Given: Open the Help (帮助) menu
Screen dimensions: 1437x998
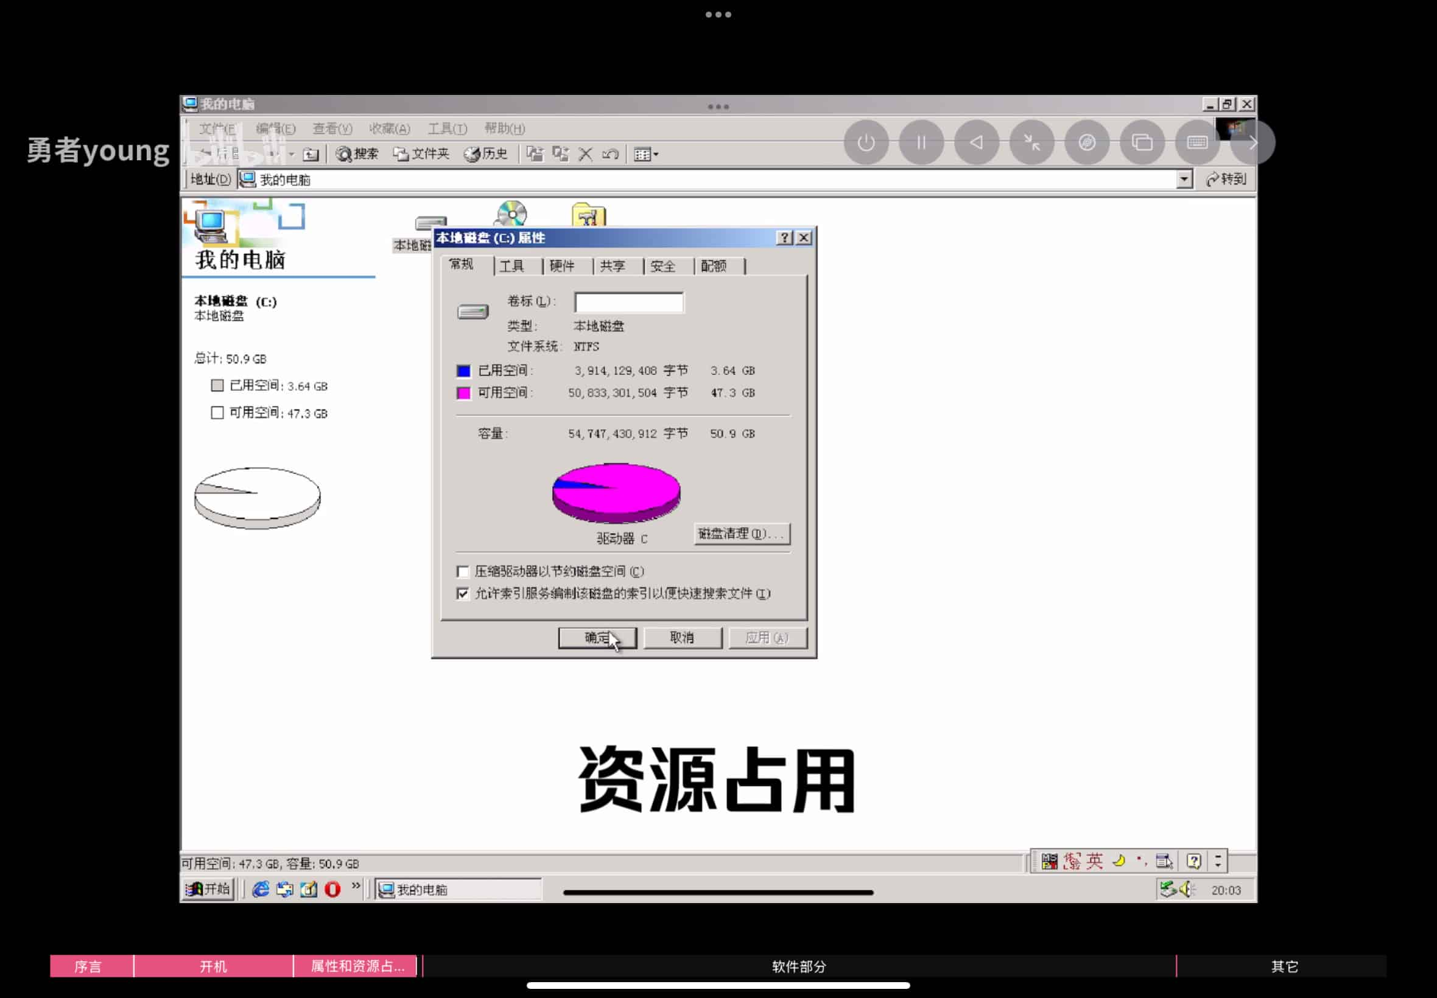Looking at the screenshot, I should click(504, 128).
